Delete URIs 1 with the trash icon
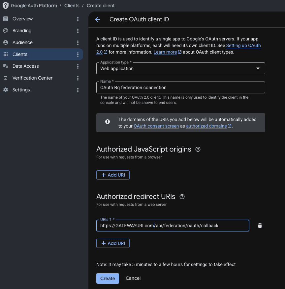 click(x=260, y=226)
